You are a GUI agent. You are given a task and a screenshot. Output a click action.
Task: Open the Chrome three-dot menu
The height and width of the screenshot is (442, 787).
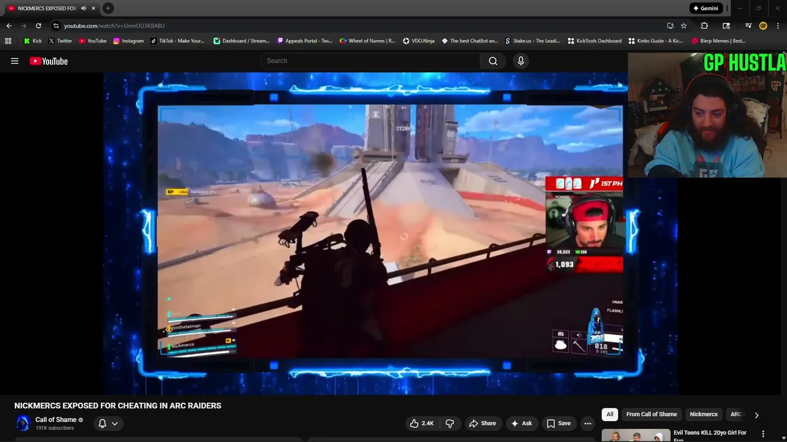778,26
